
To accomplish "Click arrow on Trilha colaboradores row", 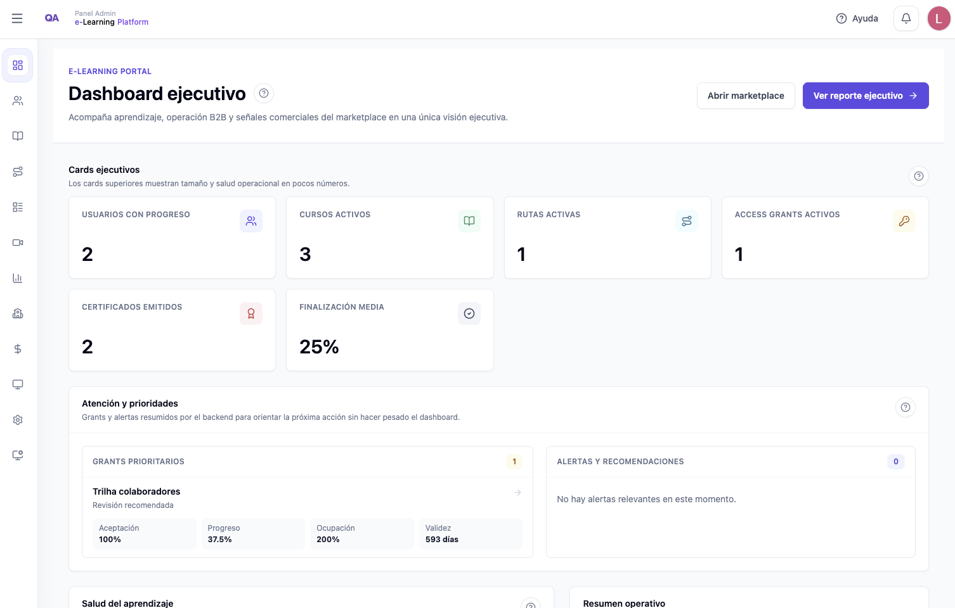I will 518,492.
